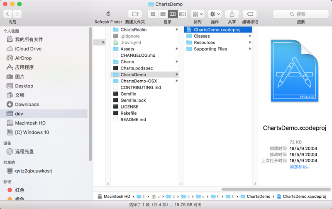
Task: Select CONTRIBUTING.md file
Action: pyautogui.click(x=145, y=87)
